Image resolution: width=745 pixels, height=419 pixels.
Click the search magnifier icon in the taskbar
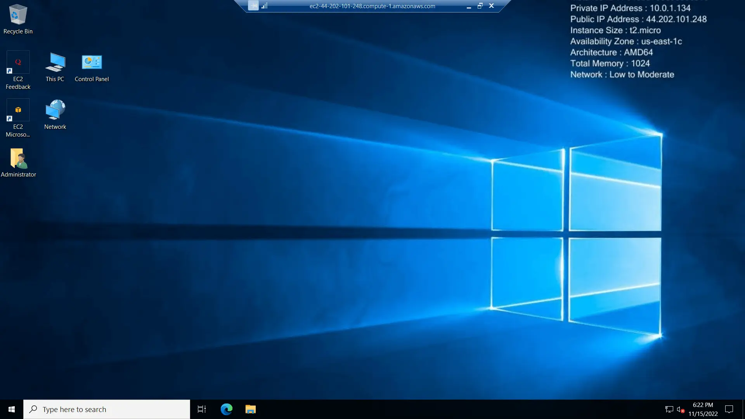(x=33, y=409)
